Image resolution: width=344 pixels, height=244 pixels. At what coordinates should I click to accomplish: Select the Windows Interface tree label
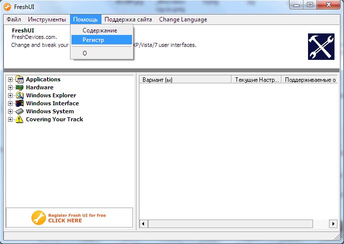click(x=52, y=103)
